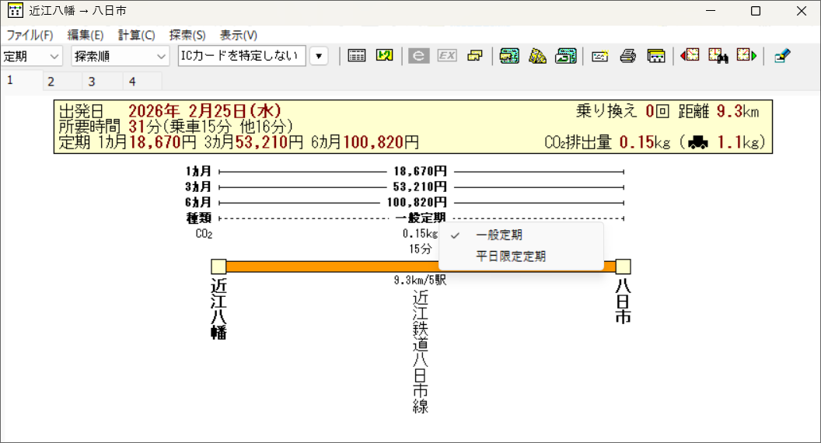Click the teal ticket fare icon
The width and height of the screenshot is (821, 443).
(509, 55)
